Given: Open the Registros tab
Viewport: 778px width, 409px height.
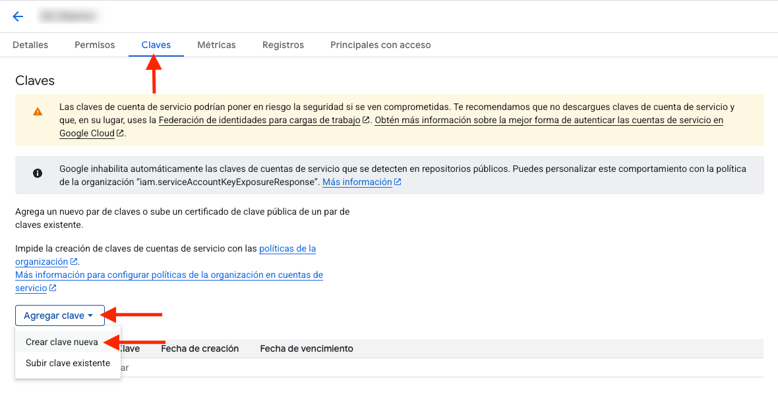Looking at the screenshot, I should tap(283, 45).
